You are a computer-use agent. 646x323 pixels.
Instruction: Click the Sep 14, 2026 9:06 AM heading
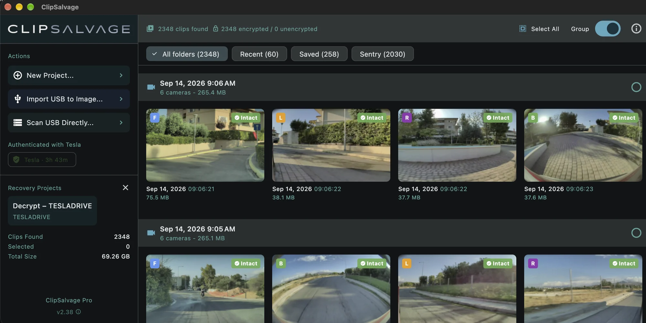point(198,83)
